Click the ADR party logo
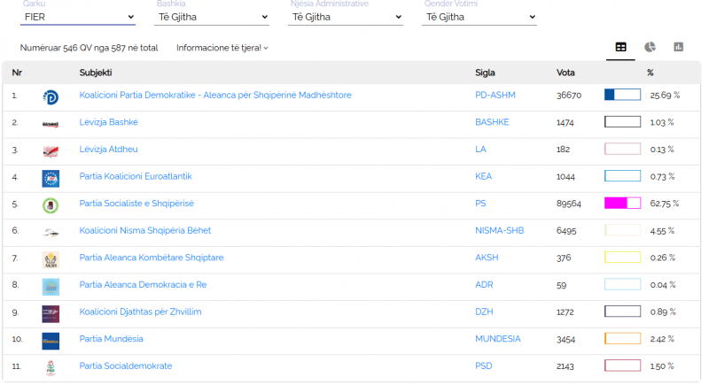 pos(51,287)
